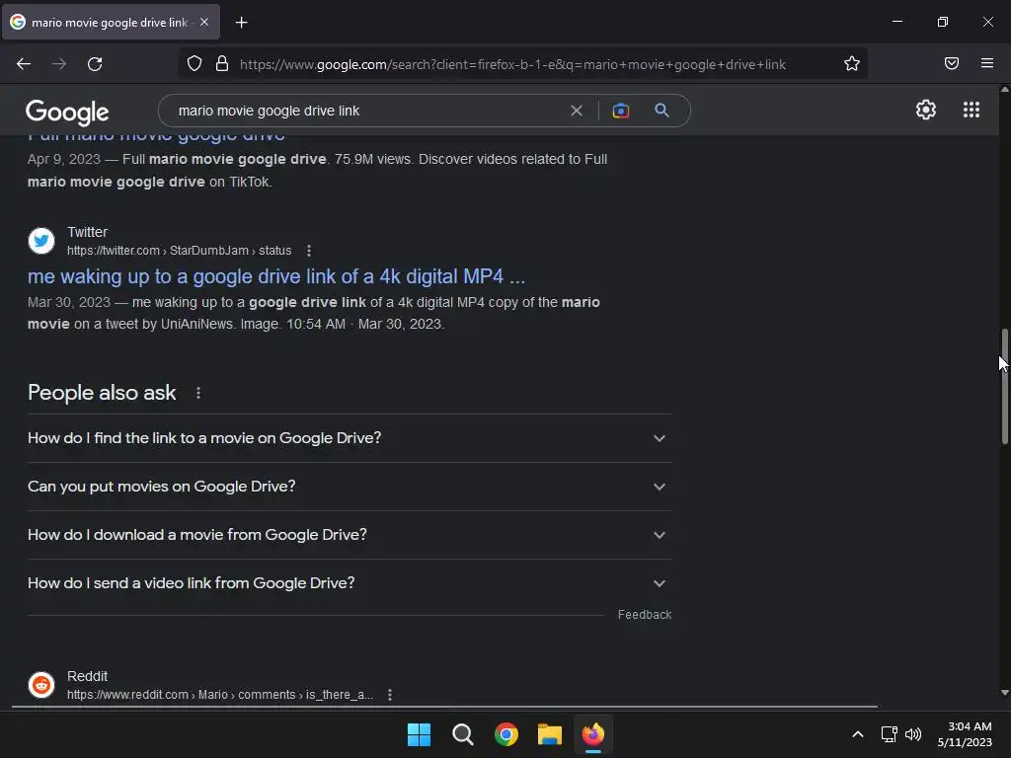Open tracking protection shield icon

point(194,64)
